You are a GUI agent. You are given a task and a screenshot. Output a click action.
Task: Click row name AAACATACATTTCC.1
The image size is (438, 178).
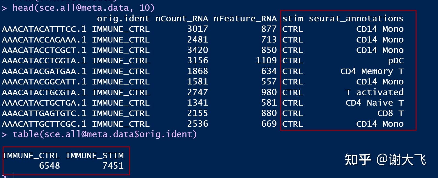pyautogui.click(x=44, y=29)
